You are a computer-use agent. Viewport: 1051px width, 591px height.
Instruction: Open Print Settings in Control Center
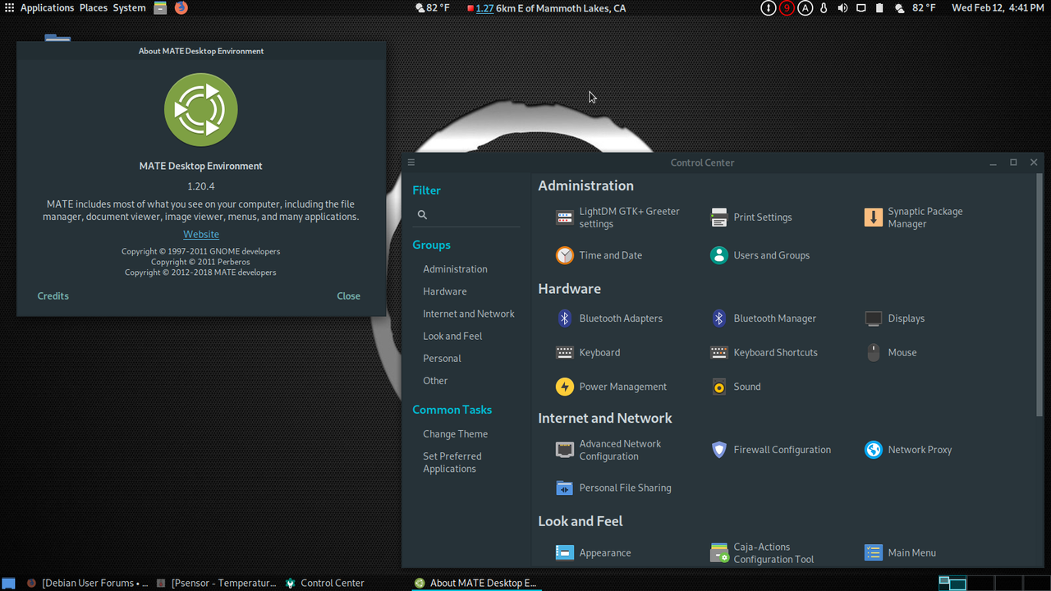pyautogui.click(x=751, y=218)
